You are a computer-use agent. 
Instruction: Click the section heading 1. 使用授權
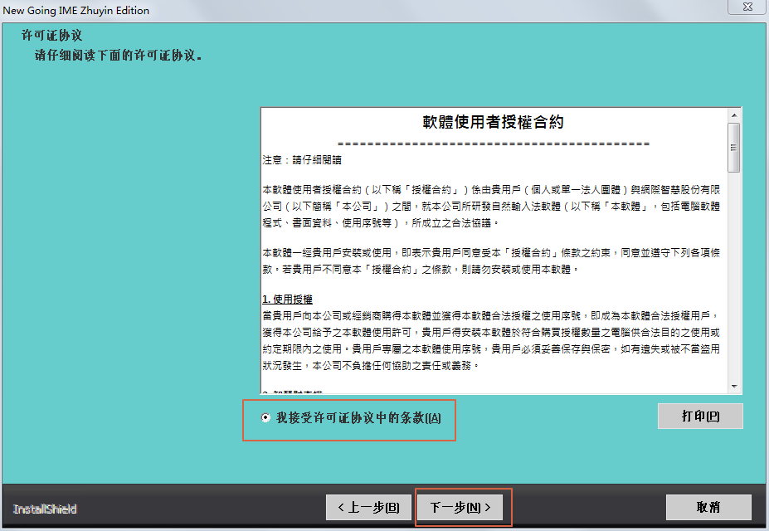(287, 299)
